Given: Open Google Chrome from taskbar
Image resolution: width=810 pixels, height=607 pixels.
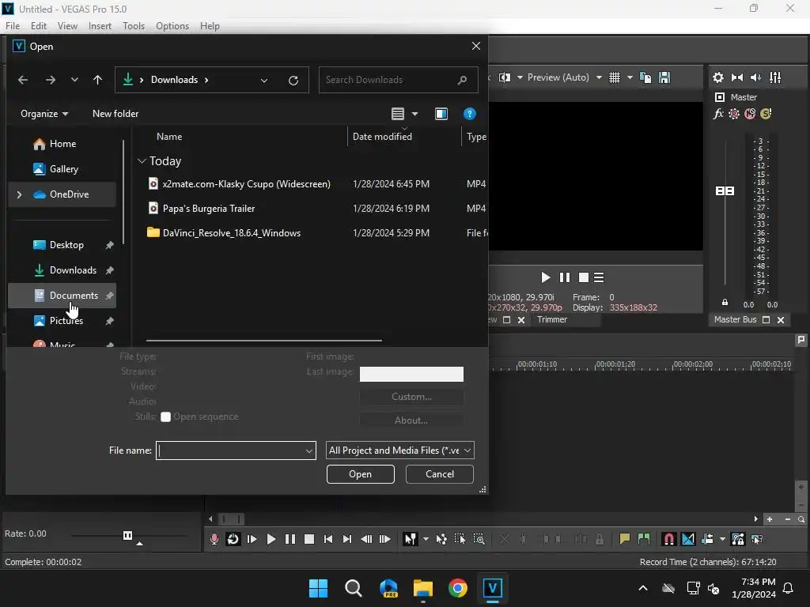Looking at the screenshot, I should [458, 588].
